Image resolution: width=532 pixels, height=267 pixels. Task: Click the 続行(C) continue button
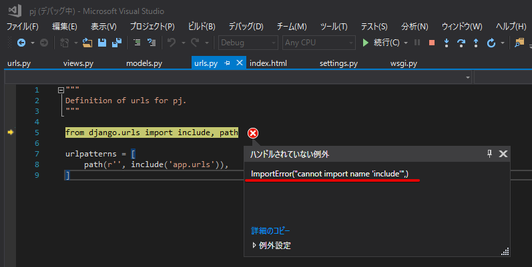tap(381, 43)
